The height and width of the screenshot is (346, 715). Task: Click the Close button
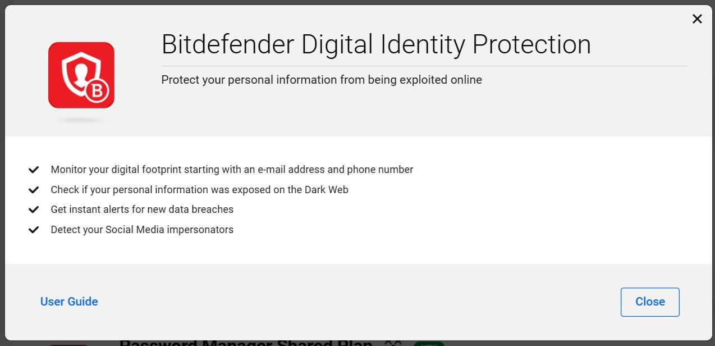650,302
